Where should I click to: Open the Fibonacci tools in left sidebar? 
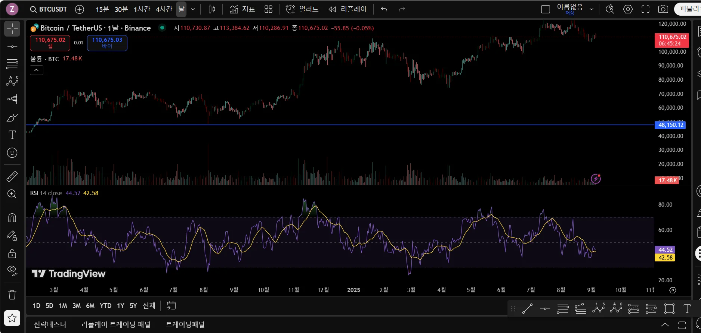coord(12,64)
